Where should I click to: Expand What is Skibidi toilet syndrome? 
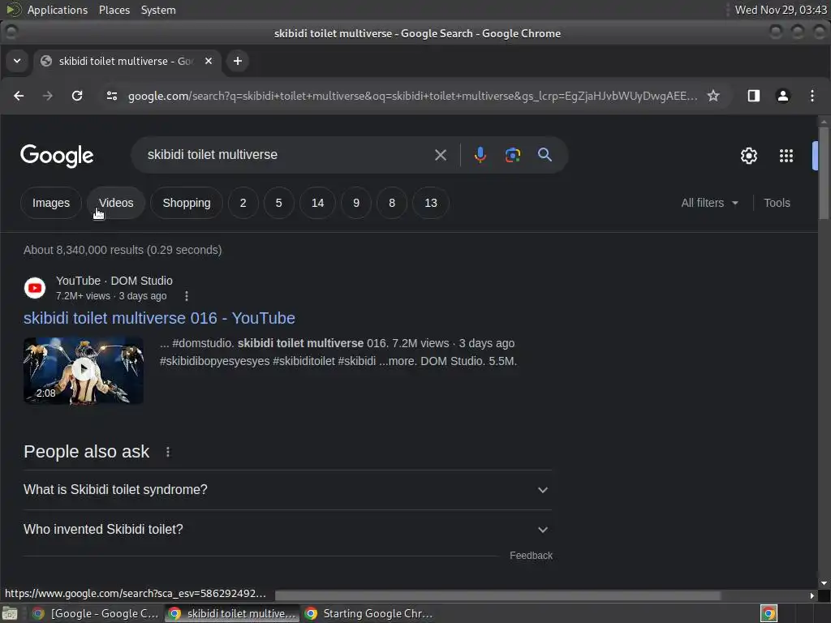click(x=287, y=490)
